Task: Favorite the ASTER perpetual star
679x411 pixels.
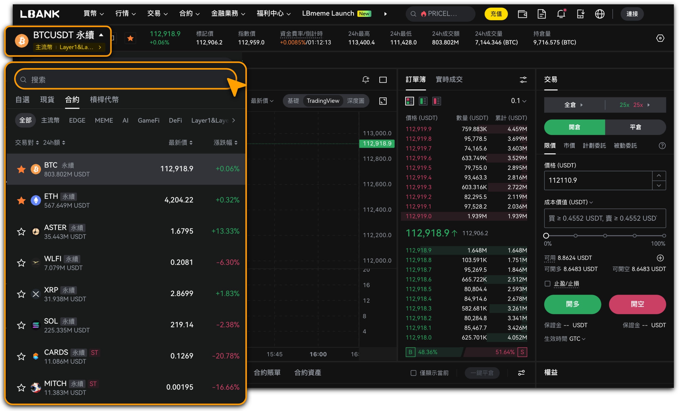Action: [x=21, y=232]
